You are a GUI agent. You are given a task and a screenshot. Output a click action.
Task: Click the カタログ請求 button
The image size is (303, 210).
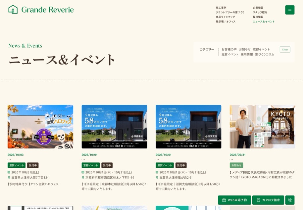click(268, 200)
